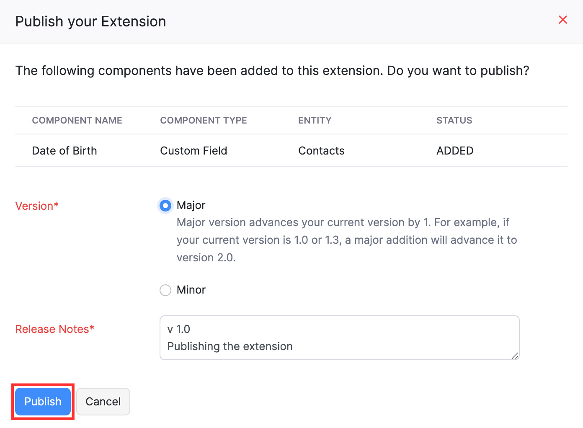Select the COMPONENT NAME column header
The image size is (583, 428).
[77, 120]
